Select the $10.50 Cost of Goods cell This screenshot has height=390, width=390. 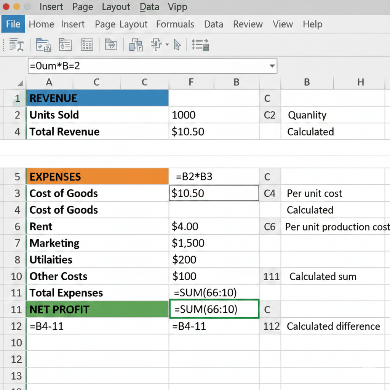tap(214, 193)
